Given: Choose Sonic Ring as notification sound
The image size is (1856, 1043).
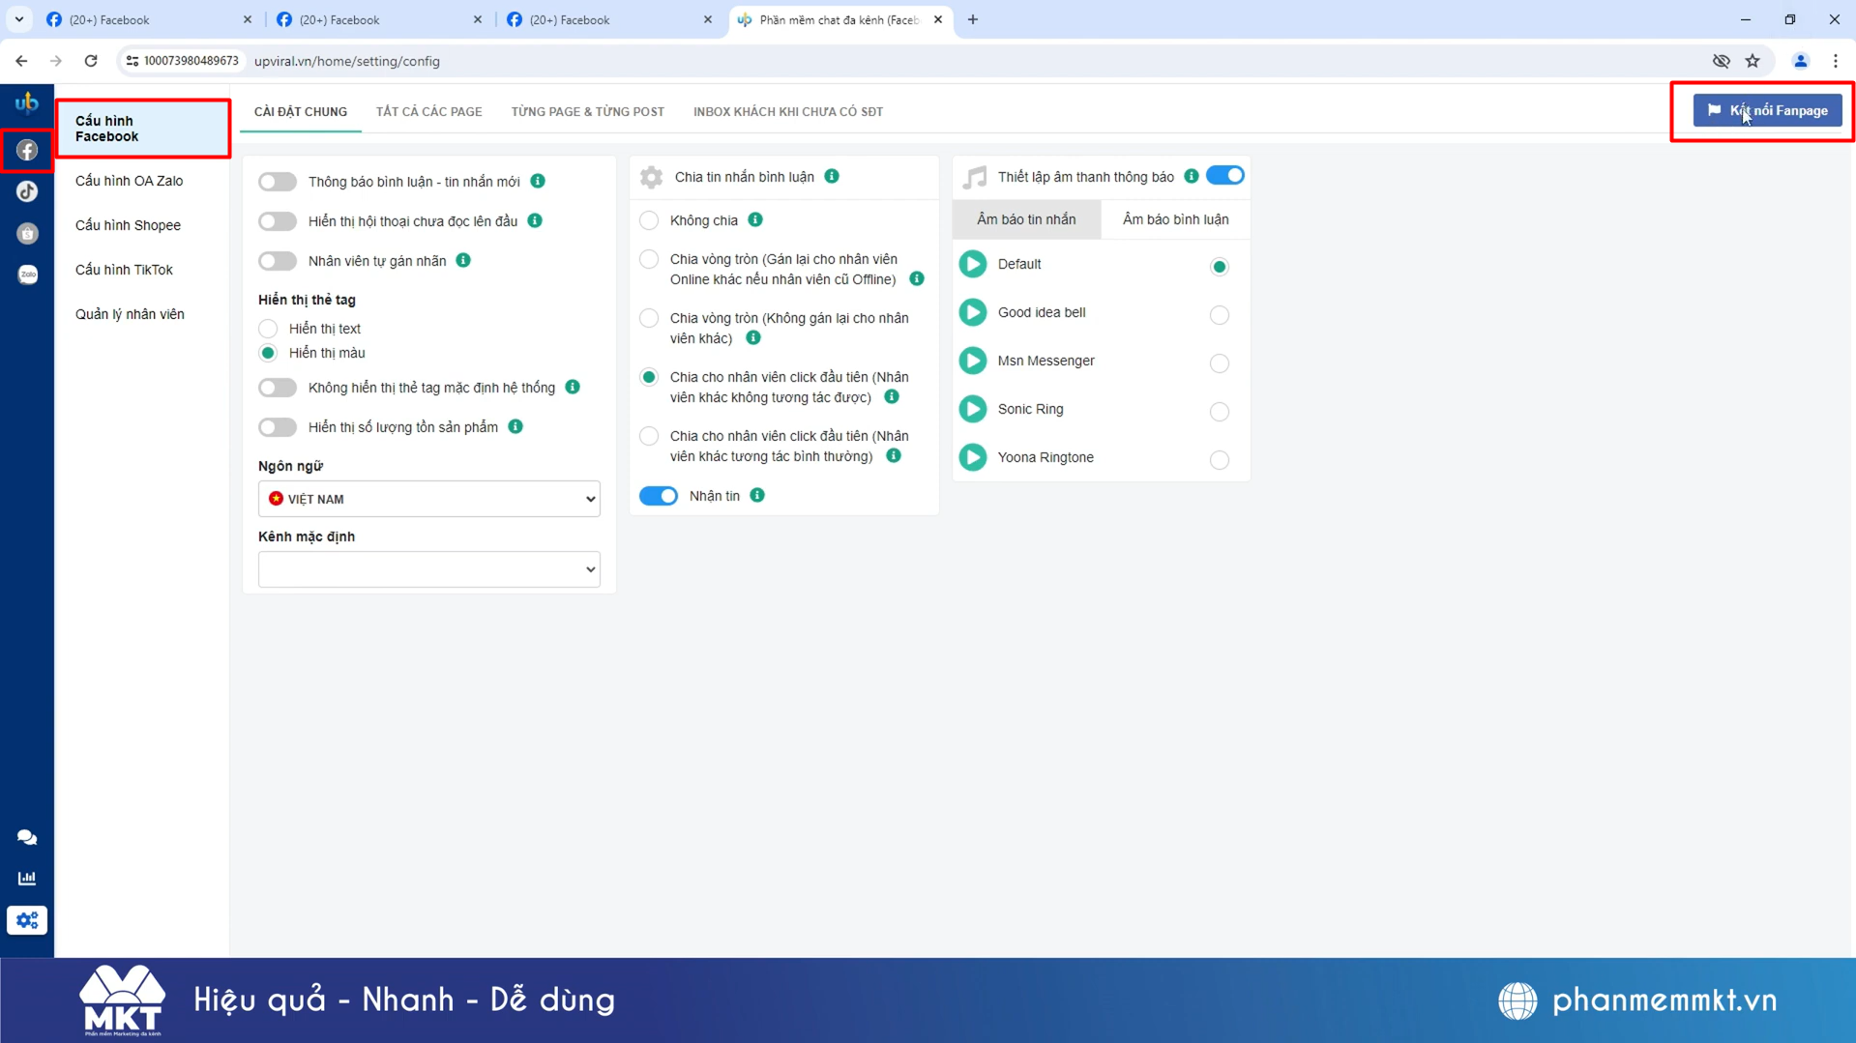Looking at the screenshot, I should [1220, 412].
